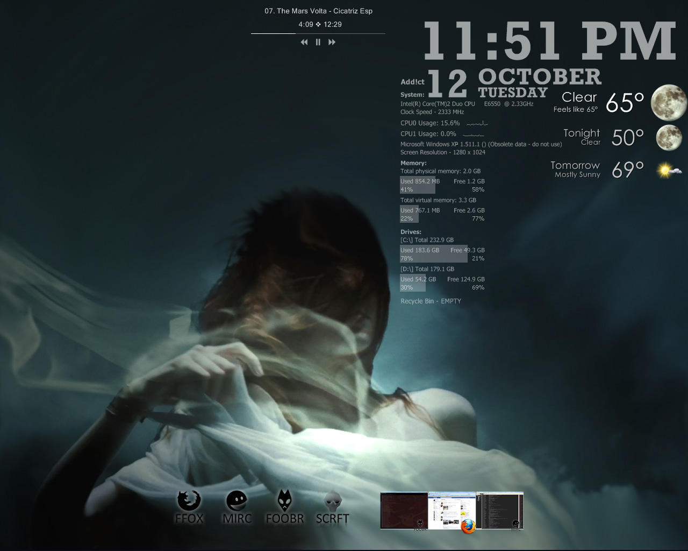The height and width of the screenshot is (551, 688).
Task: Click the 'Drives:' heading
Action: tap(411, 232)
